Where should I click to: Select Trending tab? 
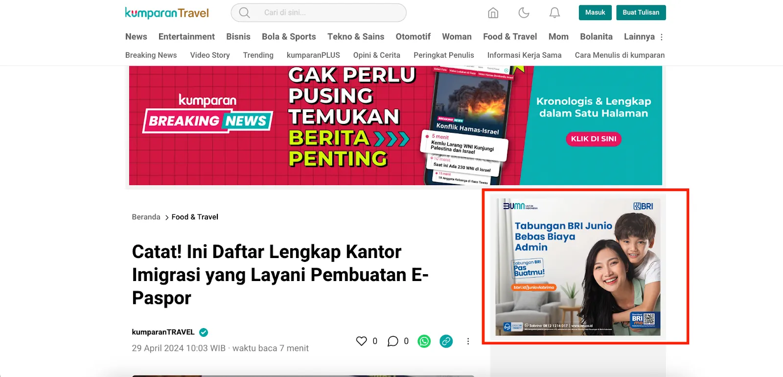click(258, 55)
